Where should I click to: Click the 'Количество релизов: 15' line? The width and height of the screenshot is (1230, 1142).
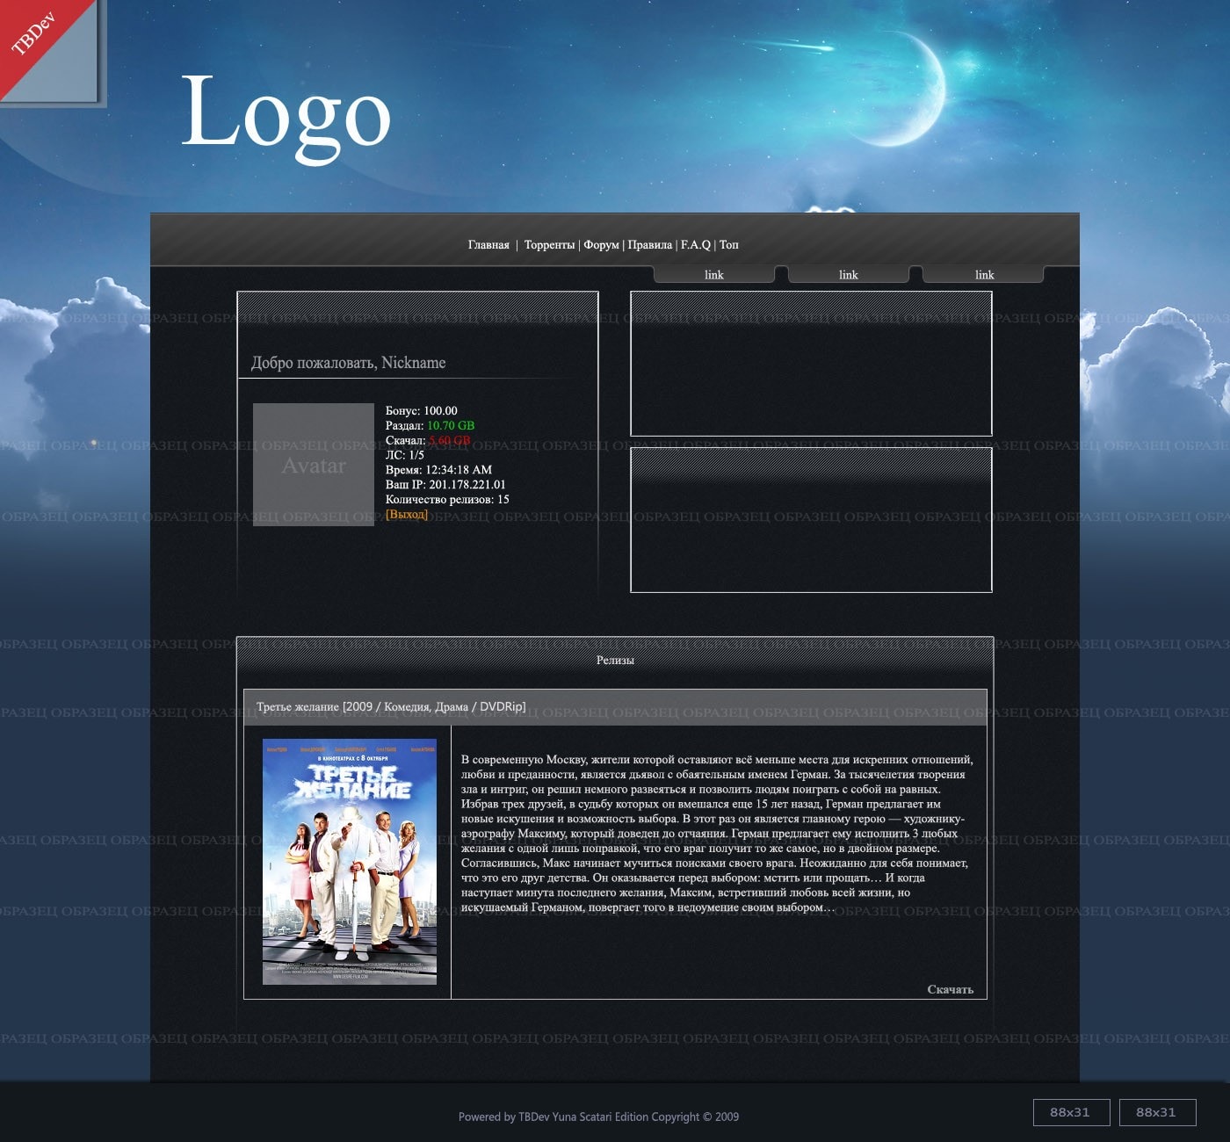[447, 499]
